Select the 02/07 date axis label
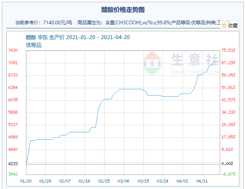This screenshot has width=245, height=189. pos(65,181)
